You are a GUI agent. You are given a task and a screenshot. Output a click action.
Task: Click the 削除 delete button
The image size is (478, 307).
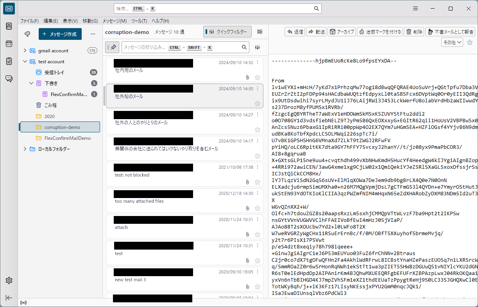click(x=414, y=32)
